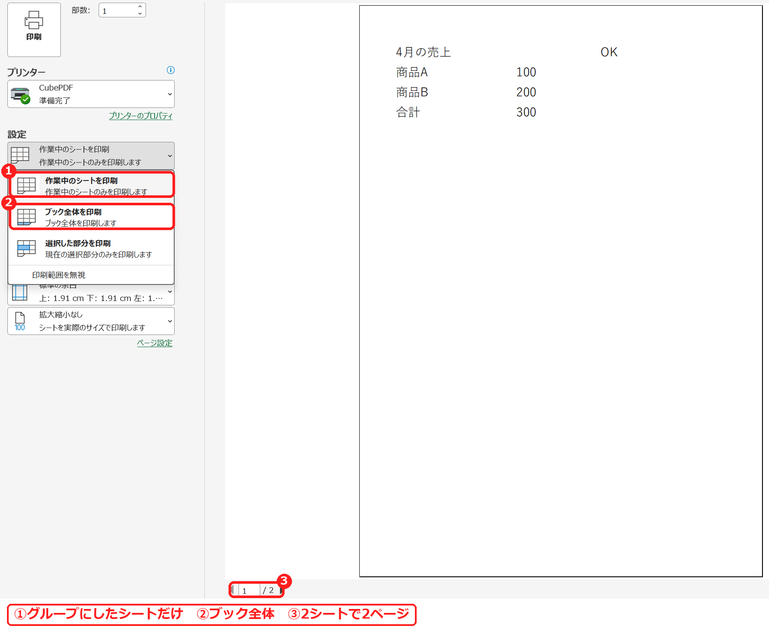Collapse the 作業中のシートを印刷 settings dropdown

click(91, 156)
